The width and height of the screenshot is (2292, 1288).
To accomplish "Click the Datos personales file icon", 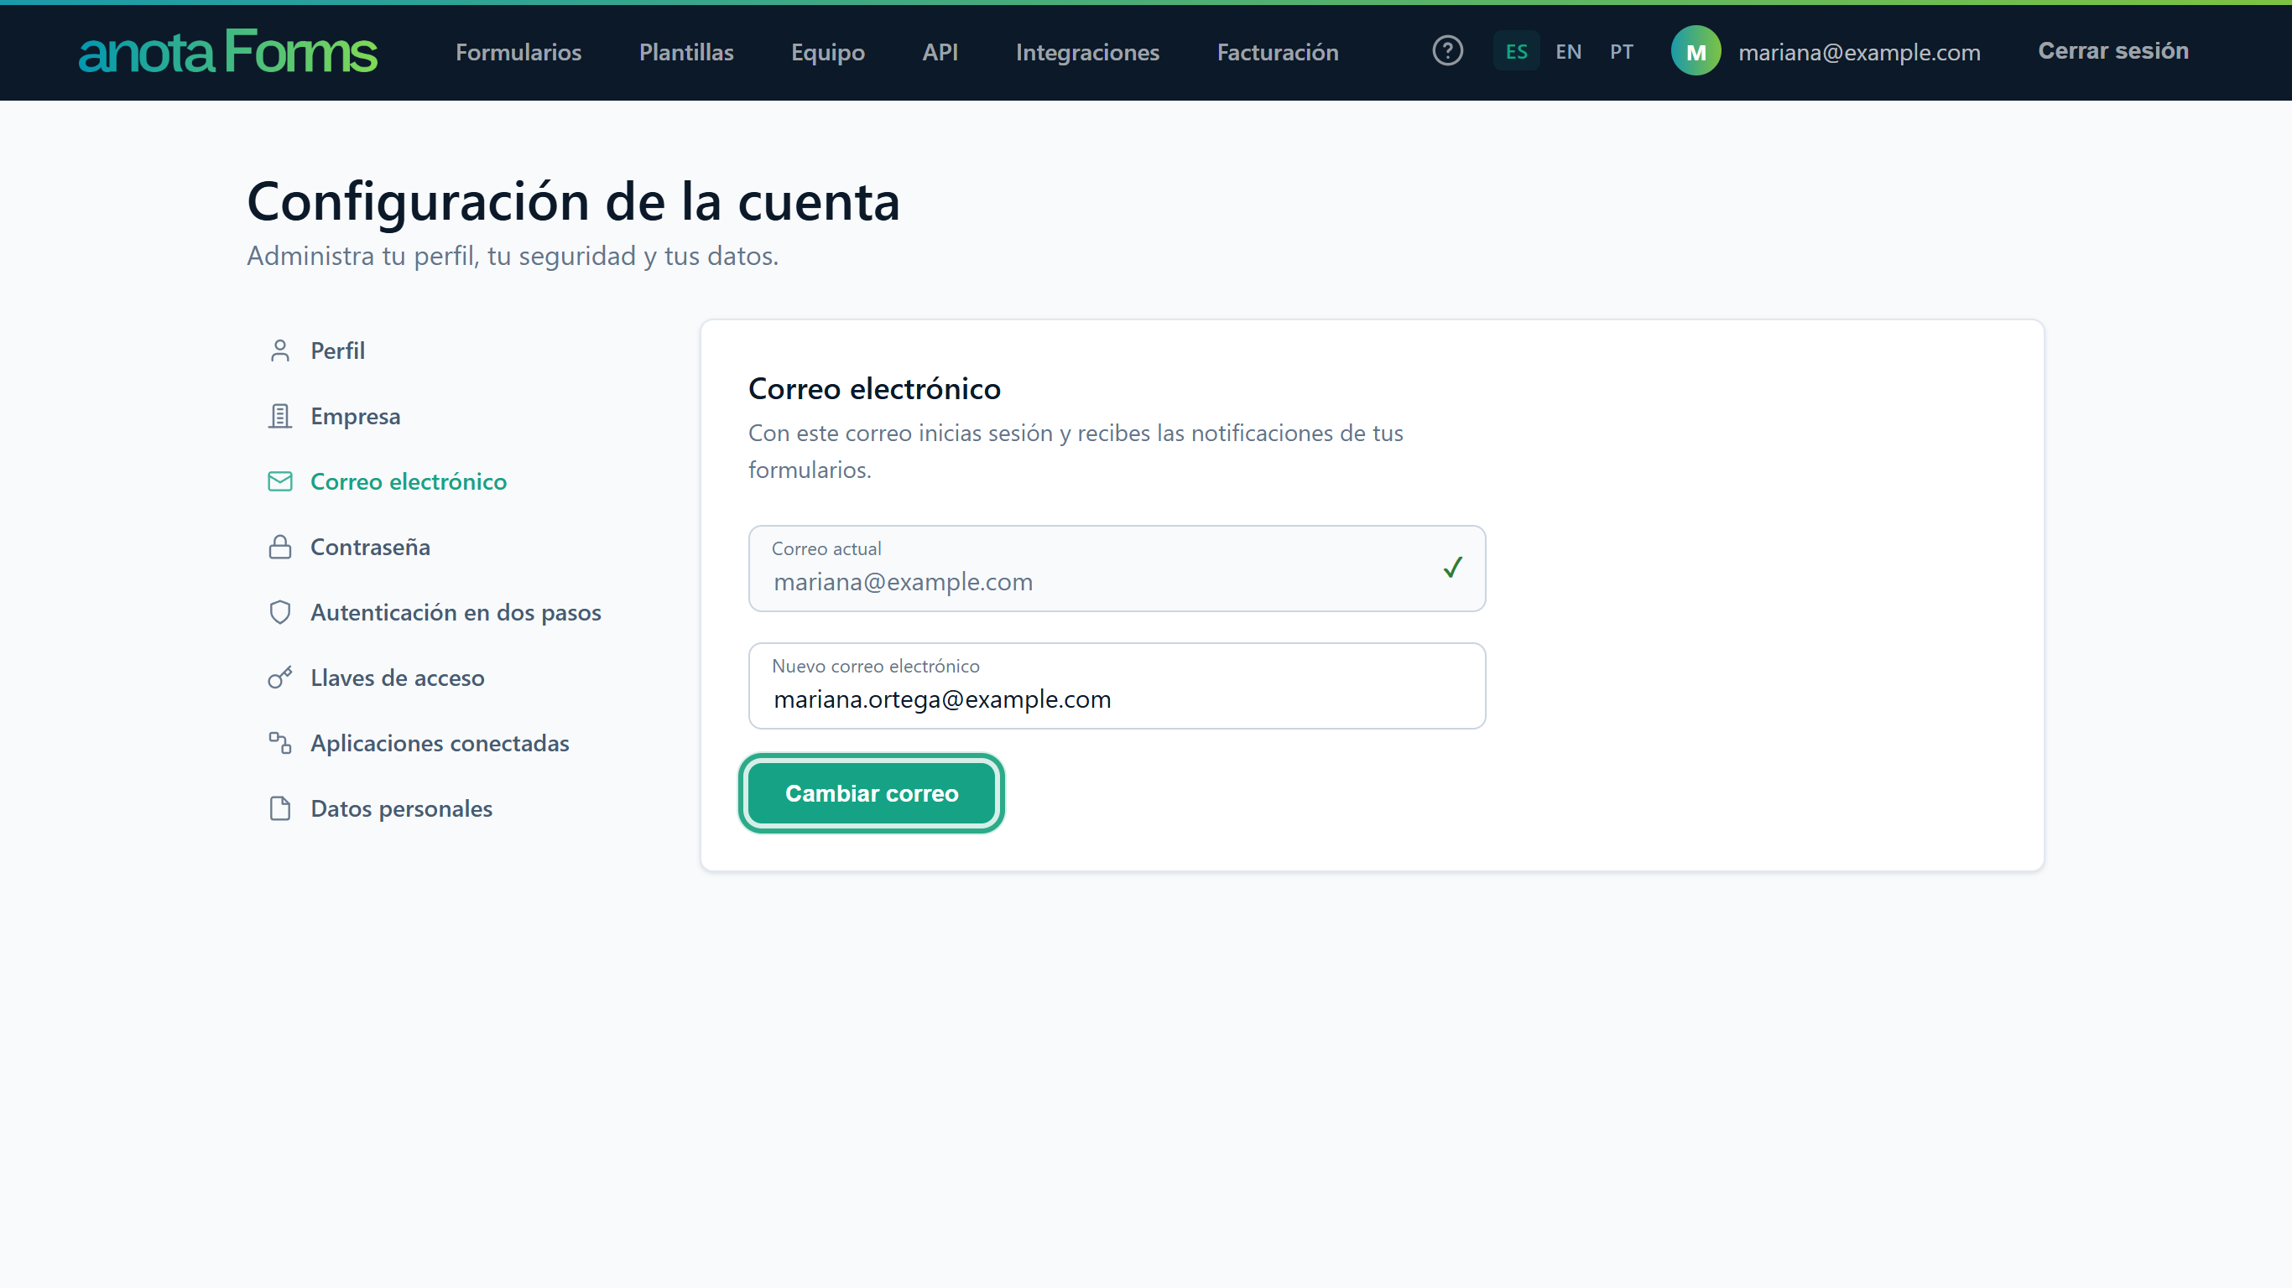I will (279, 808).
